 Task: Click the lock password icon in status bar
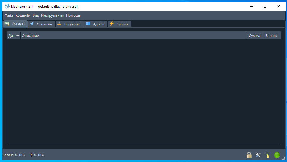coord(249,155)
